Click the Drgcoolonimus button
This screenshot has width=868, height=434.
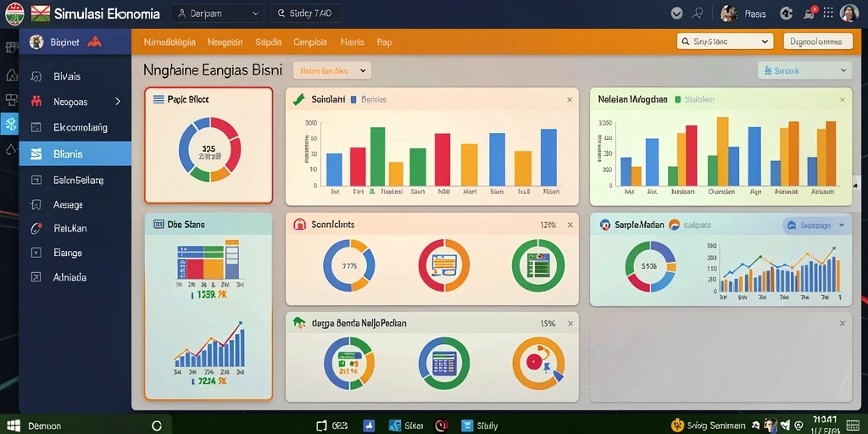818,42
